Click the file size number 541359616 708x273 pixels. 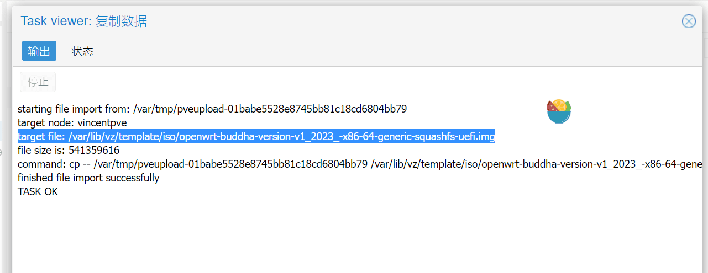click(94, 151)
